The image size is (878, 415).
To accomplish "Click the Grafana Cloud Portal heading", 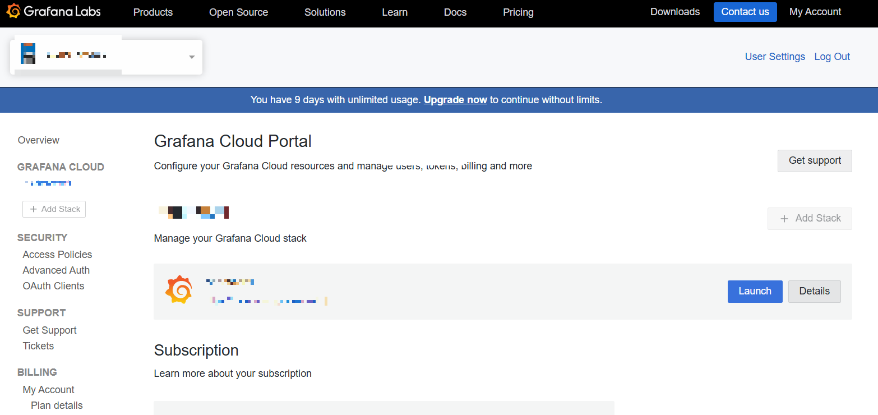I will pyautogui.click(x=233, y=141).
